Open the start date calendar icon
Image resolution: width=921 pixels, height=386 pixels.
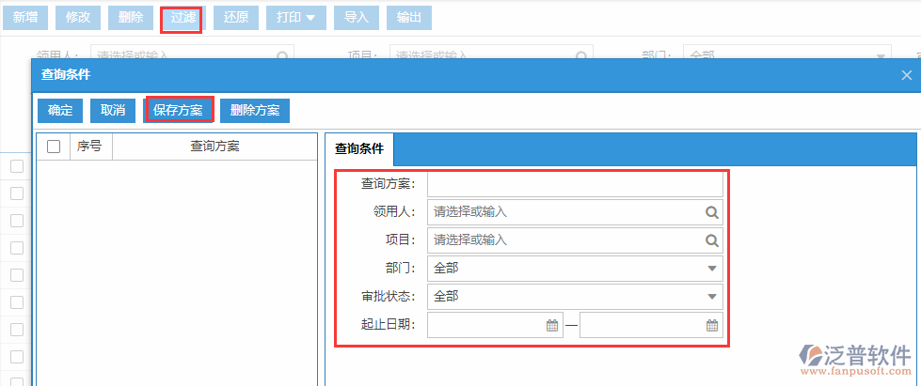click(551, 326)
